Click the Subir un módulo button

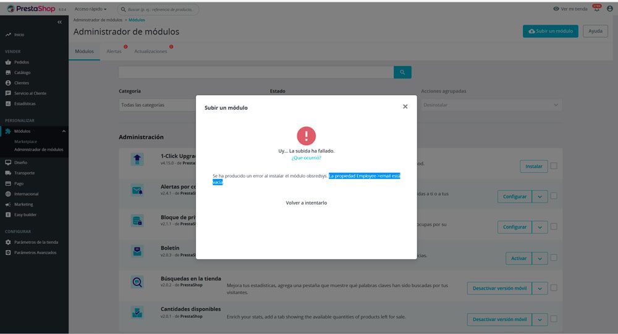[551, 31]
